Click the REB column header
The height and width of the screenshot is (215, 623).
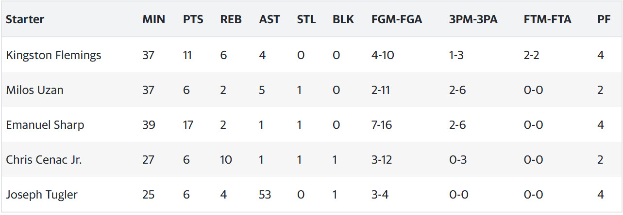click(231, 19)
